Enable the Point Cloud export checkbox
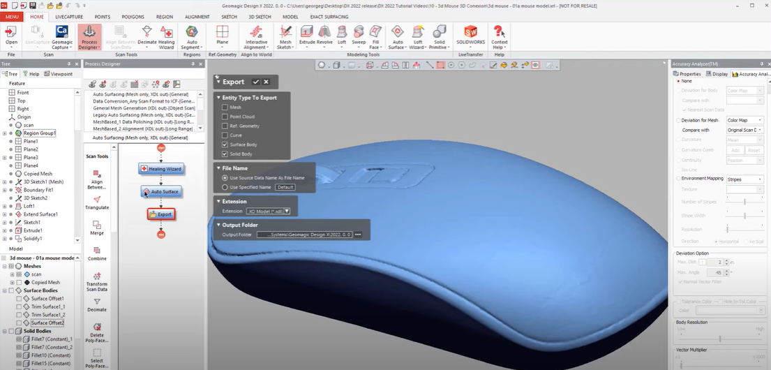 coord(225,117)
